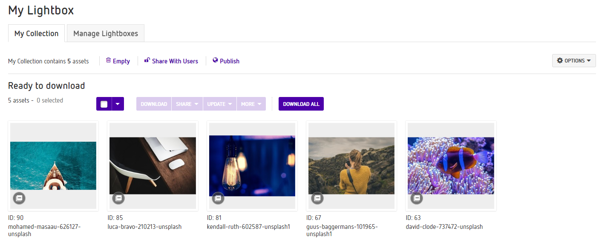Click the Publish link
The image size is (599, 248).
[x=230, y=61]
